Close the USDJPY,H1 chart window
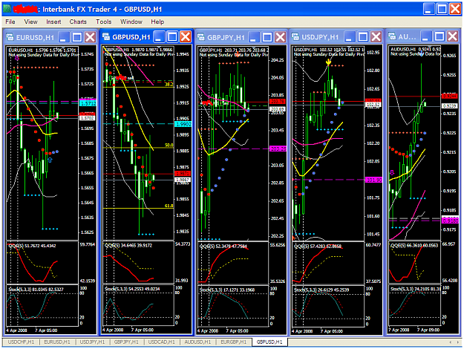 tap(376, 37)
